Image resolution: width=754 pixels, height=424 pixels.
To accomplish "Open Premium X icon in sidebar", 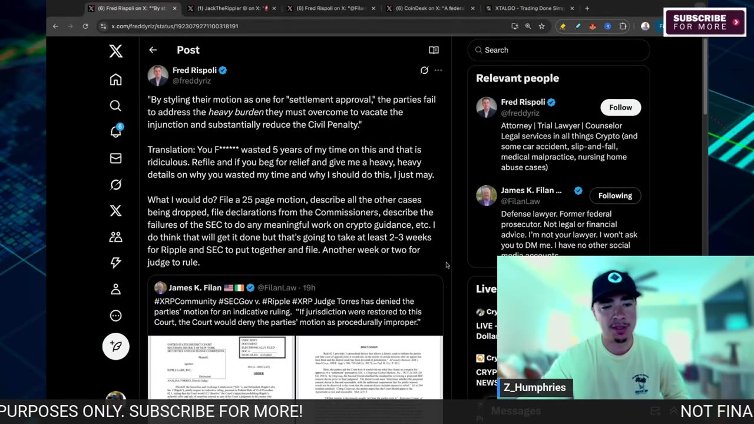I will pos(115,211).
